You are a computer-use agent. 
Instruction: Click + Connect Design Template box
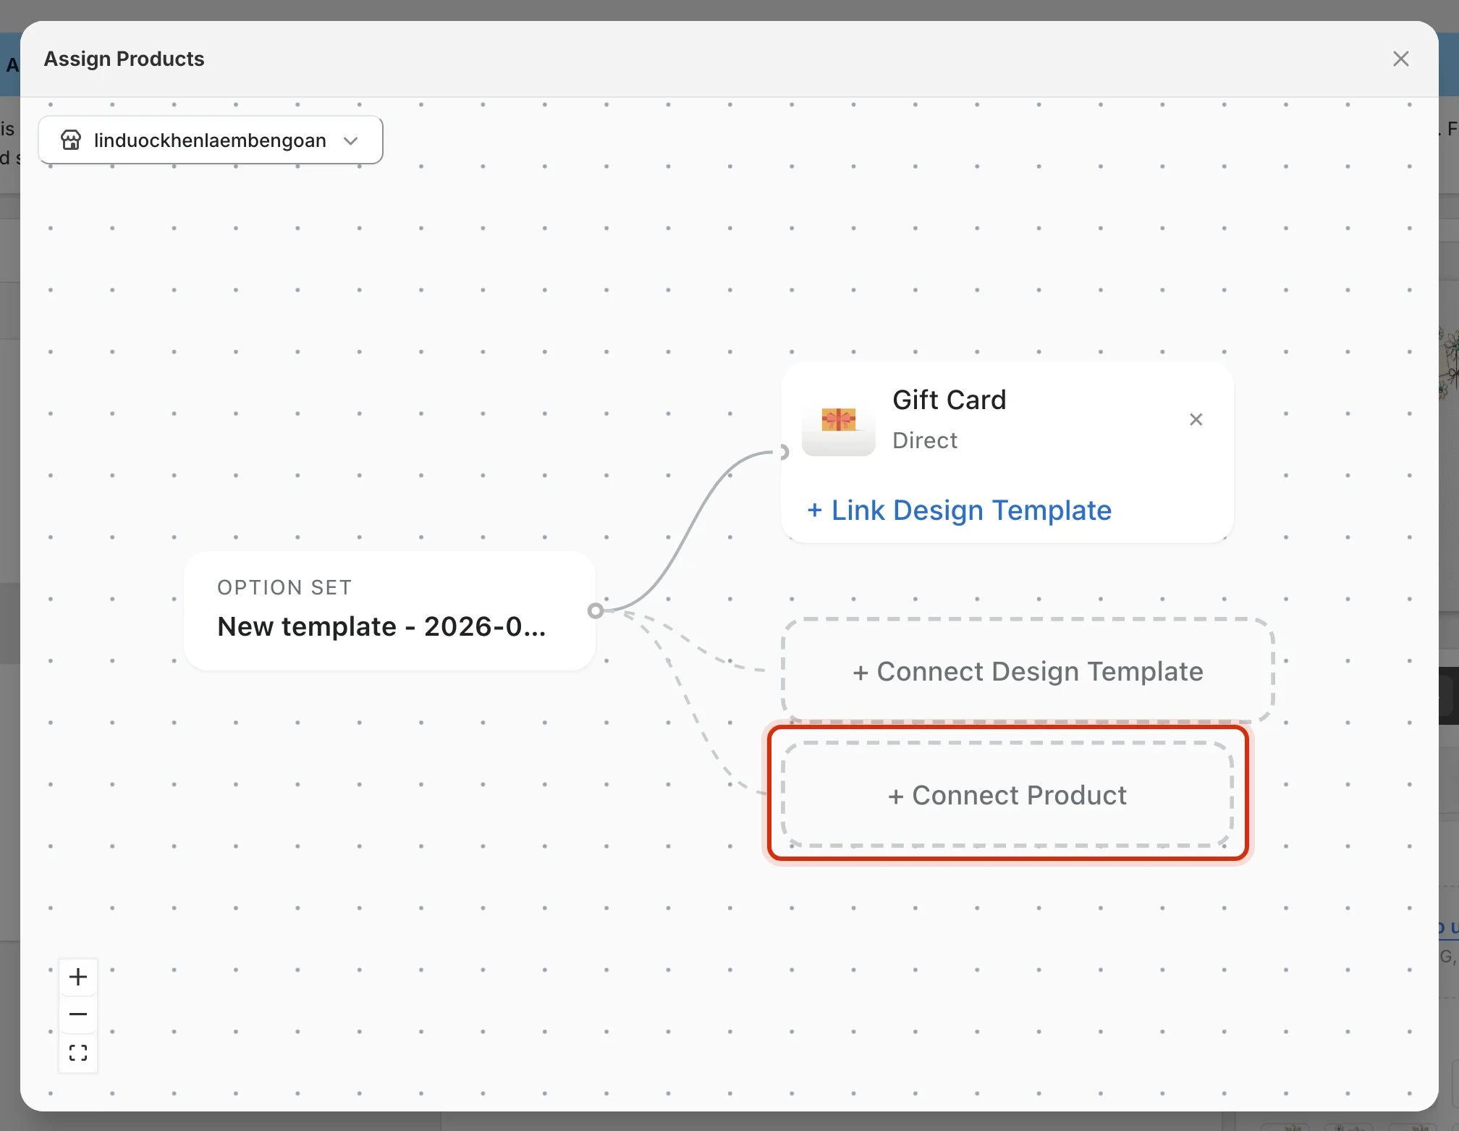pyautogui.click(x=1028, y=671)
